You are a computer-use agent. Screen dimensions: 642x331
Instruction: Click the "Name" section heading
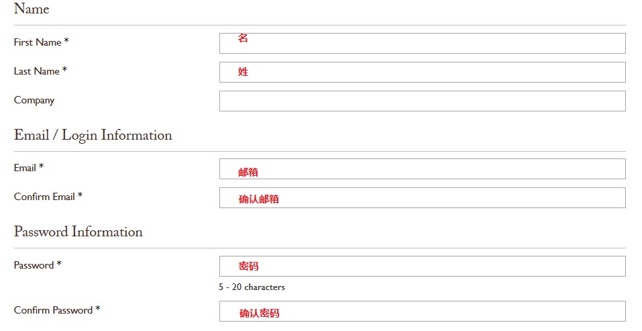coord(32,9)
